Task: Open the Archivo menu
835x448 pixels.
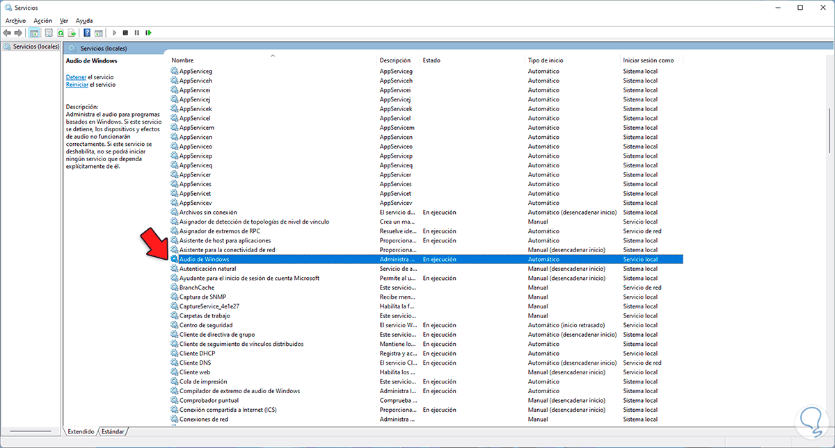Action: point(15,21)
